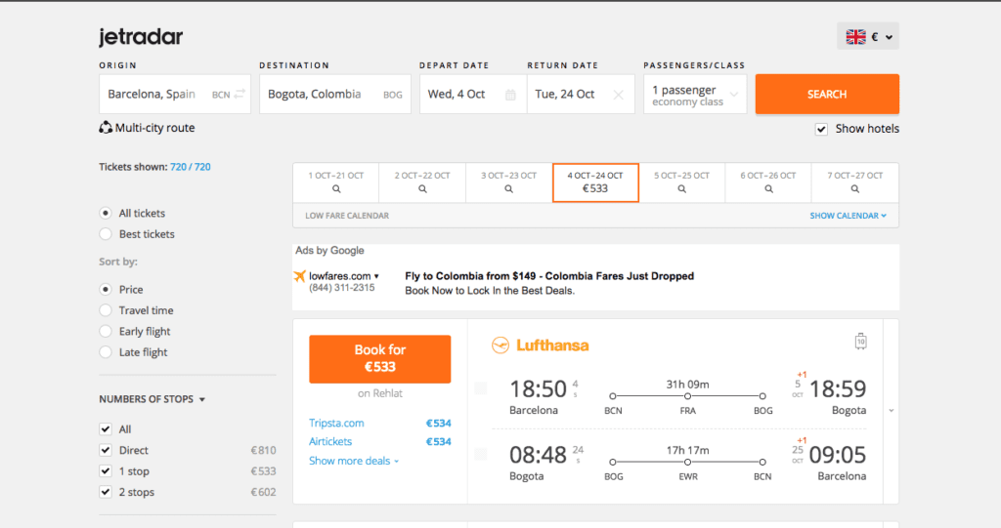Sort results by Price

[106, 290]
